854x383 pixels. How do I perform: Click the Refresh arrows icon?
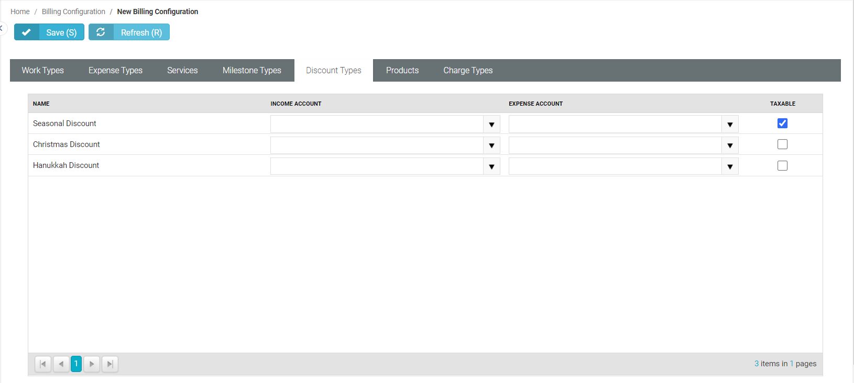click(x=101, y=32)
